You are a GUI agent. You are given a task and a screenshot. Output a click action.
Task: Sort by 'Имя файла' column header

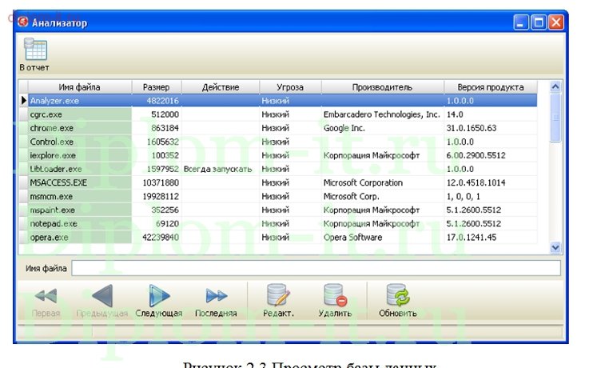[80, 87]
